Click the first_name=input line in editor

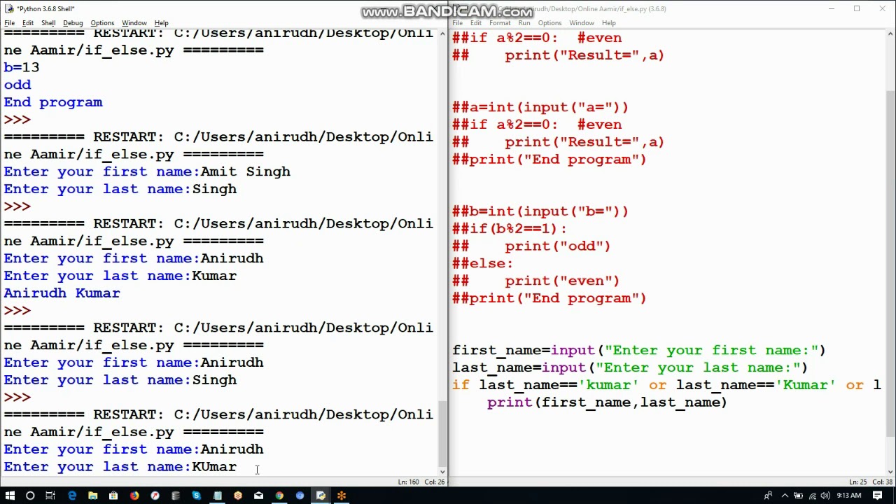pos(639,350)
